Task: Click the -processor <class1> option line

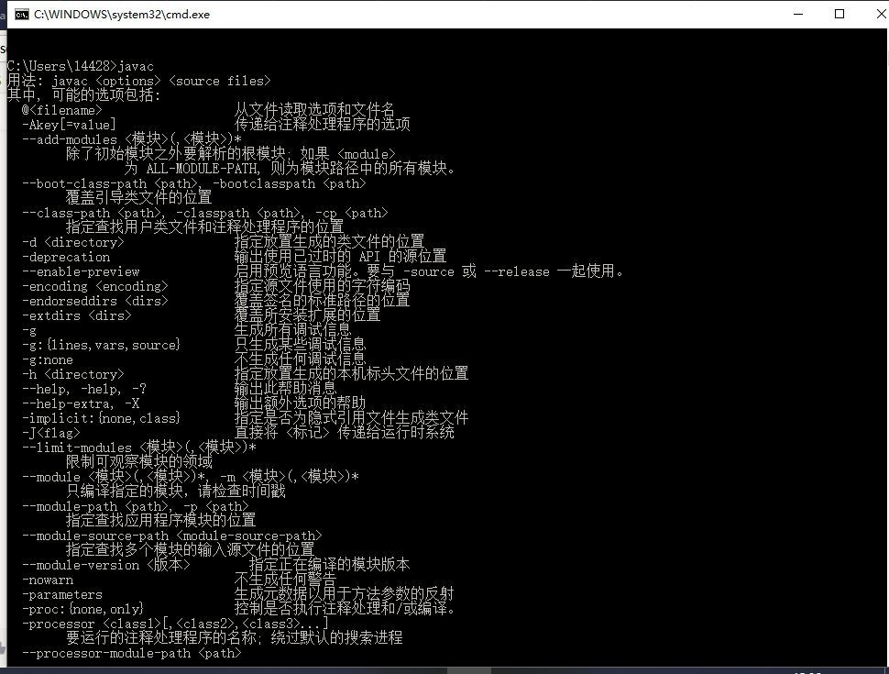Action: 175,624
